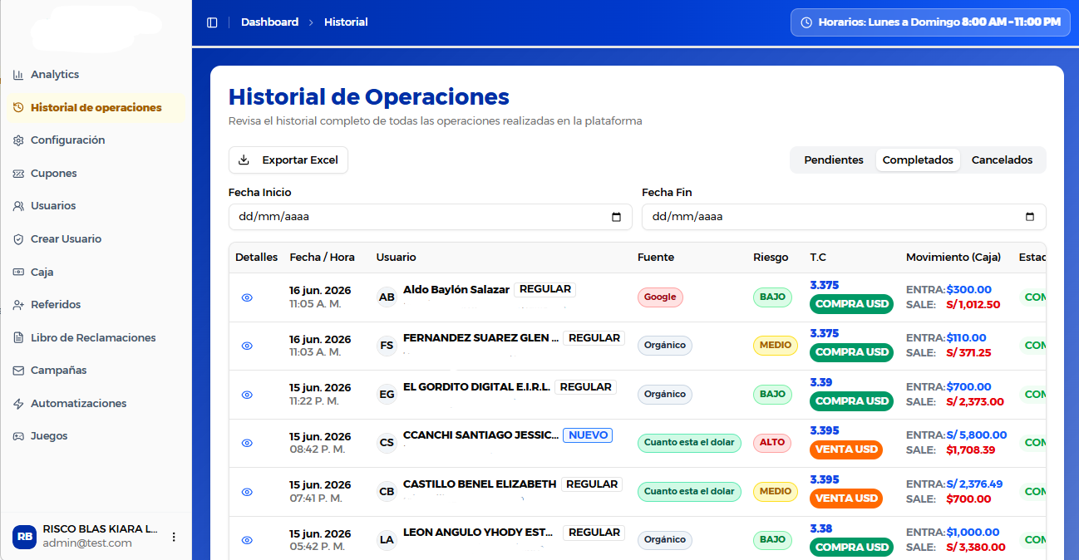The width and height of the screenshot is (1079, 560).
Task: Click the Google source tag
Action: 660,297
